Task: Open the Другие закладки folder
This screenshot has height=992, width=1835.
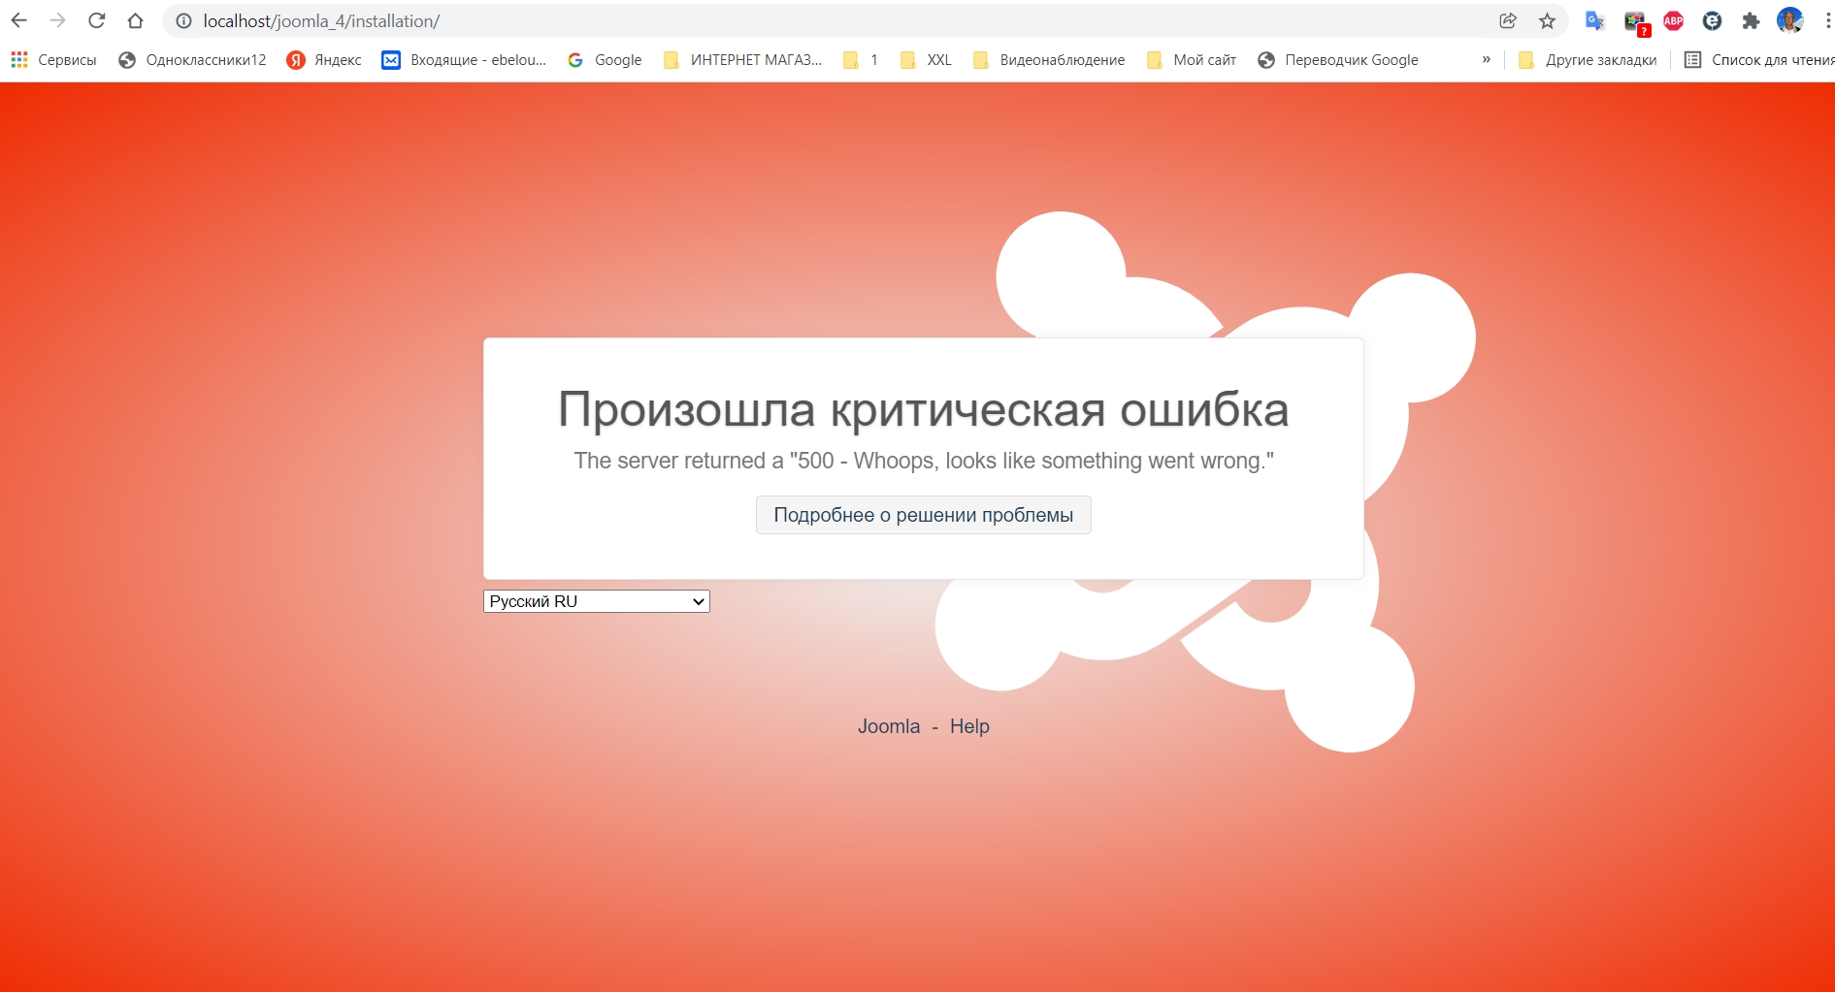Action: click(1589, 60)
